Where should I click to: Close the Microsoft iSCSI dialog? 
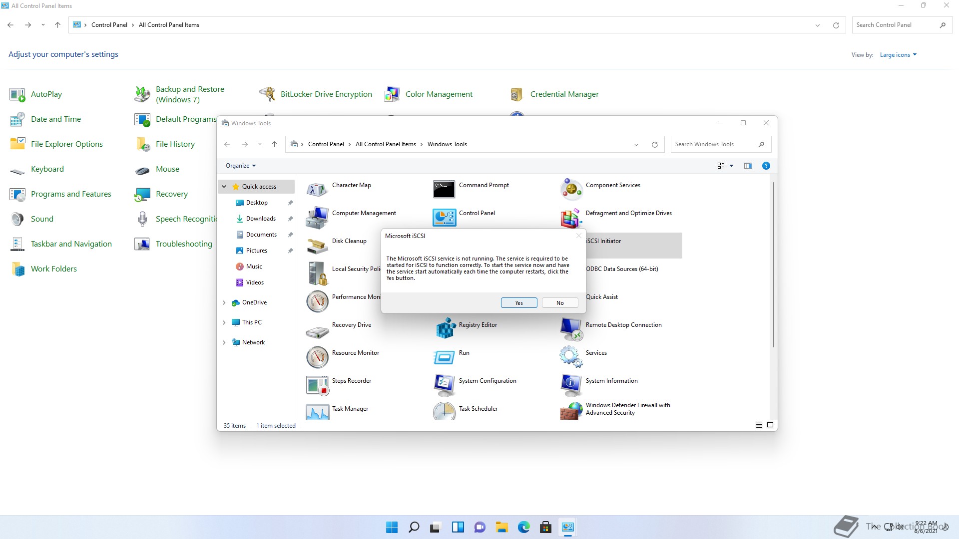pos(578,236)
